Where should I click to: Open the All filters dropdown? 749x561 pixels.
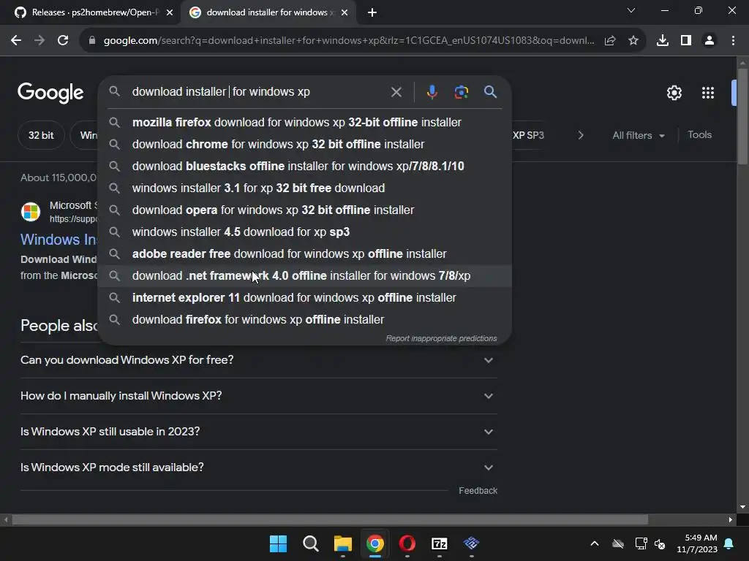coord(639,135)
